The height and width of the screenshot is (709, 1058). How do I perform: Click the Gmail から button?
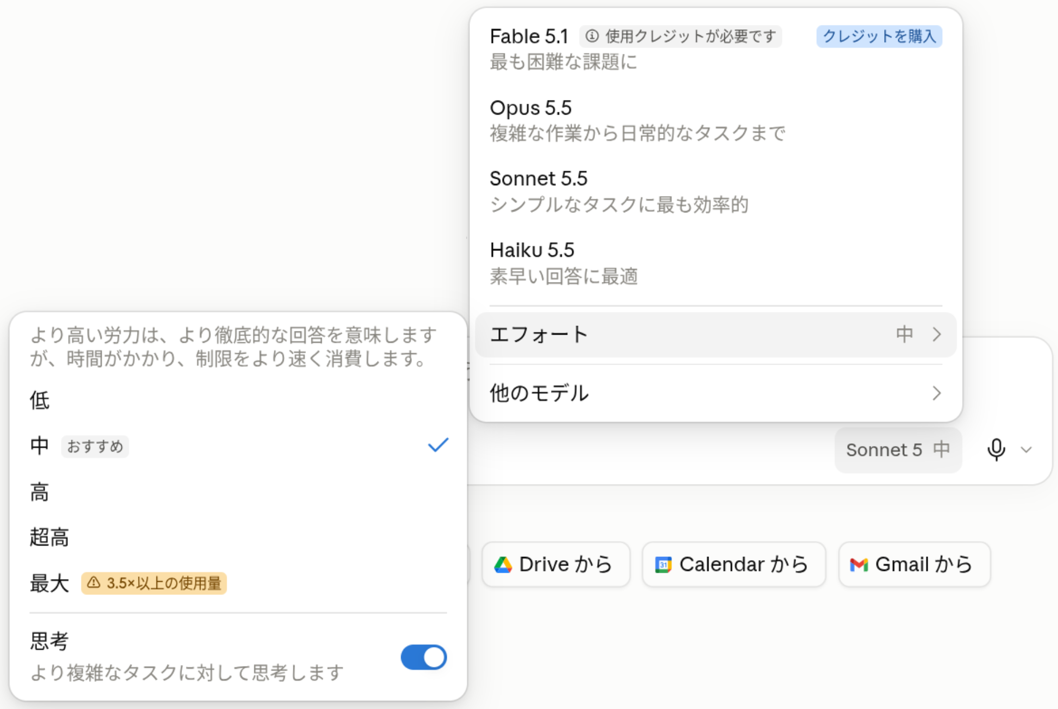[x=915, y=564]
